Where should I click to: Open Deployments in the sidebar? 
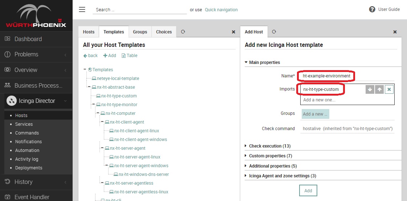[x=29, y=168]
